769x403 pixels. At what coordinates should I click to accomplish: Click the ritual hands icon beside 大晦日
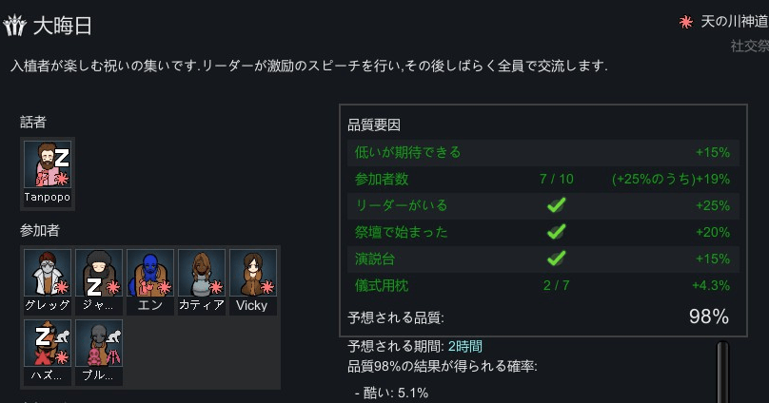(14, 26)
